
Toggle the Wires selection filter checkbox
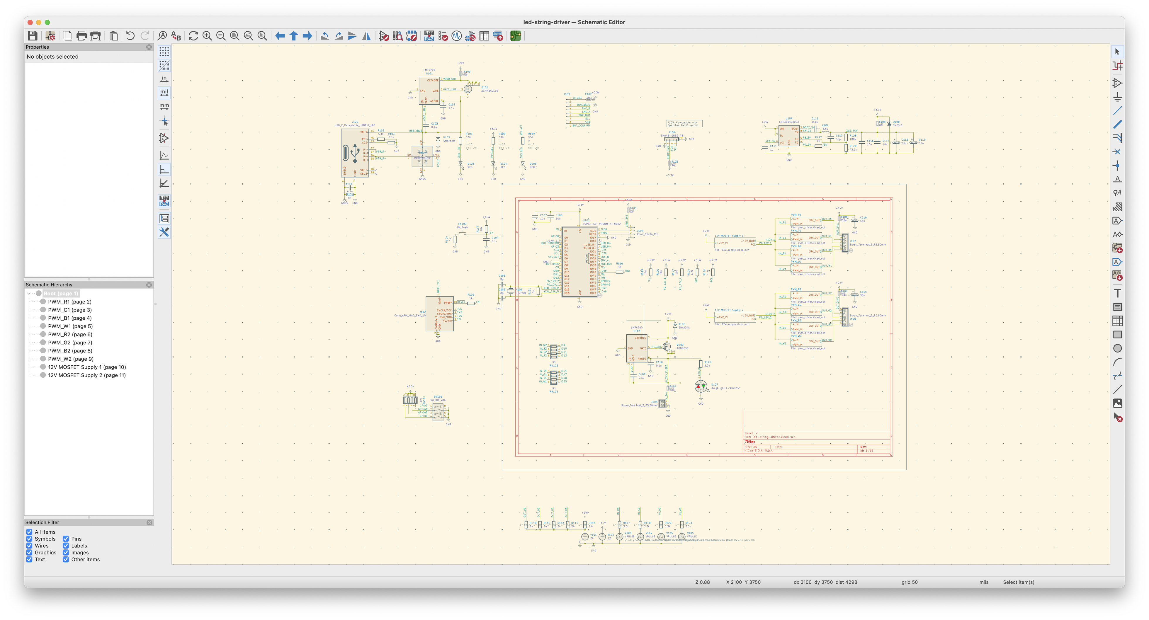click(29, 546)
